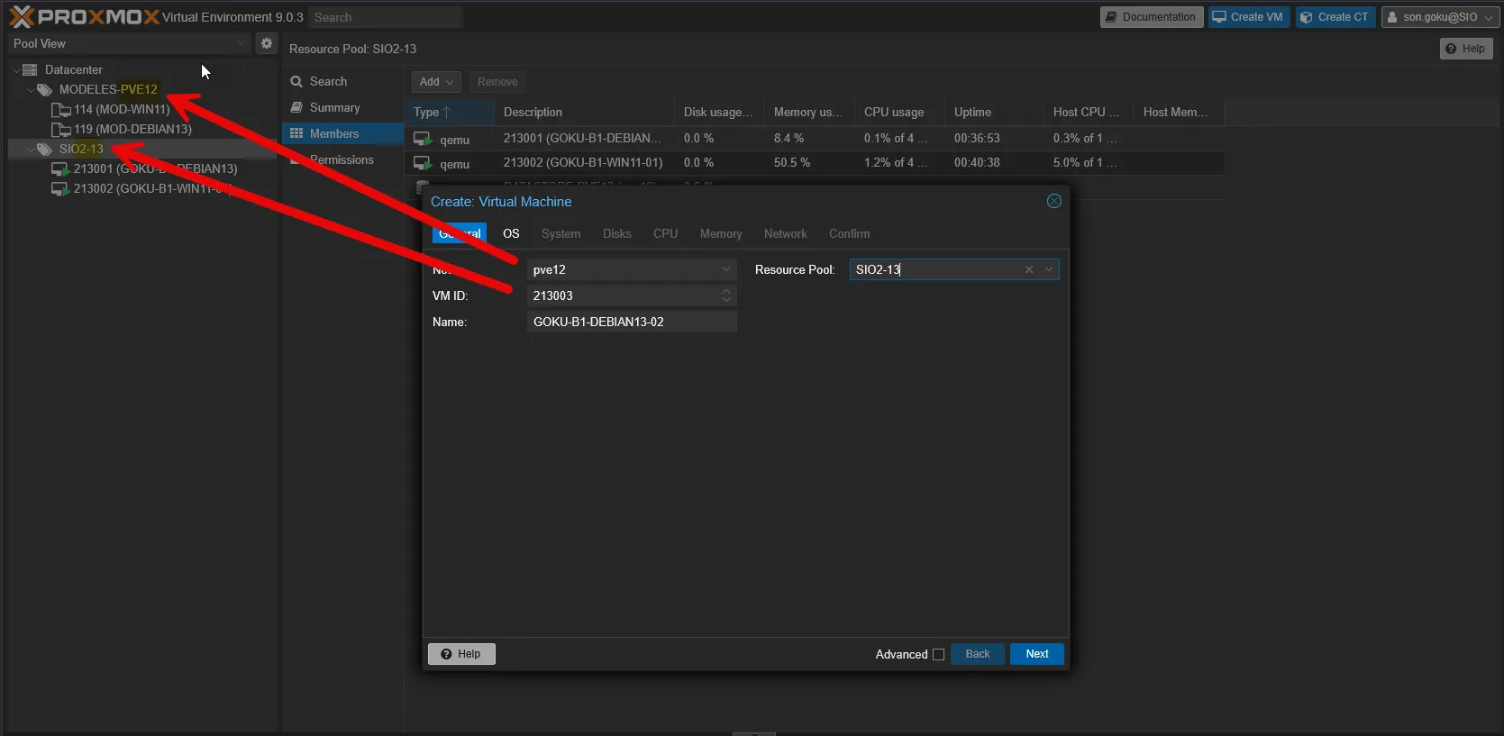Click the qemu icon for 213001 row

pyautogui.click(x=422, y=139)
